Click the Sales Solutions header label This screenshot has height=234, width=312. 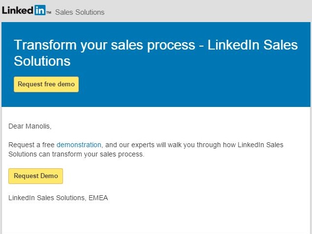[x=80, y=12]
